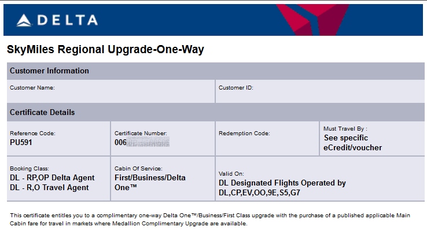Viewport: 427px width, 230px height.
Task: Click the Certificate Details section header
Action: click(x=216, y=112)
